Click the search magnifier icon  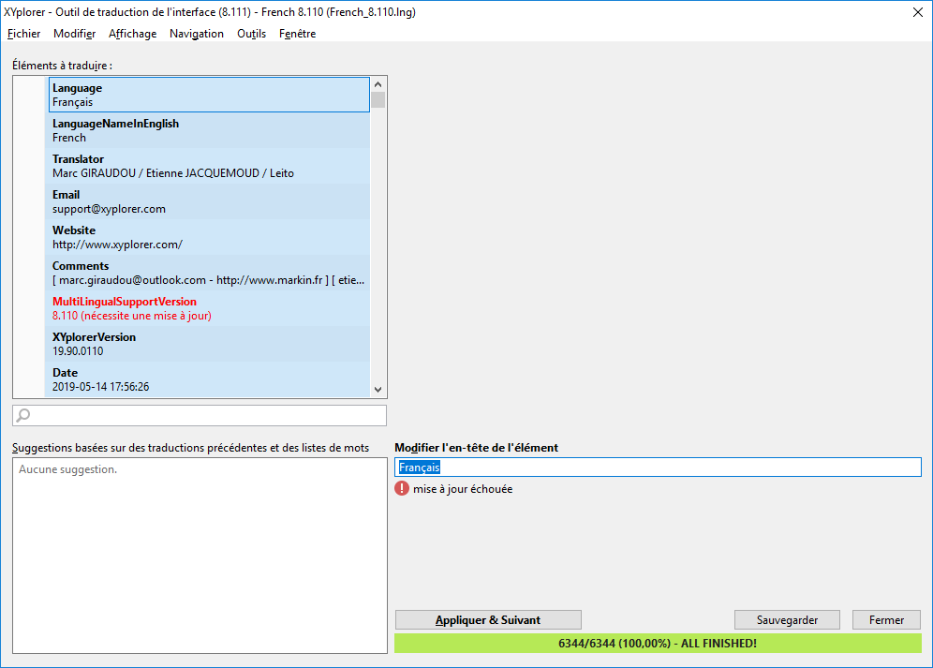coord(24,415)
